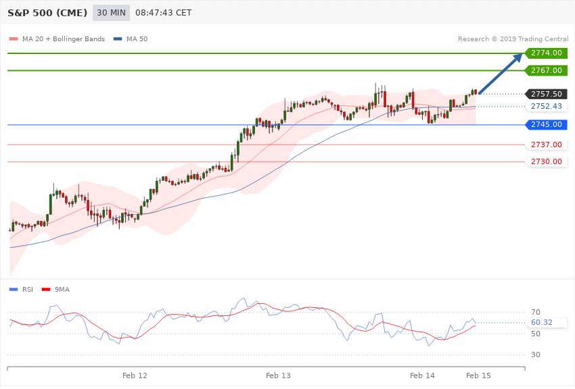Image resolution: width=575 pixels, height=389 pixels.
Task: Click the blue upward forecast arrow
Action: click(x=503, y=76)
